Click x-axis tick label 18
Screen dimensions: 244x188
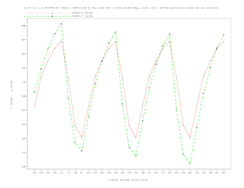tap(75, 173)
